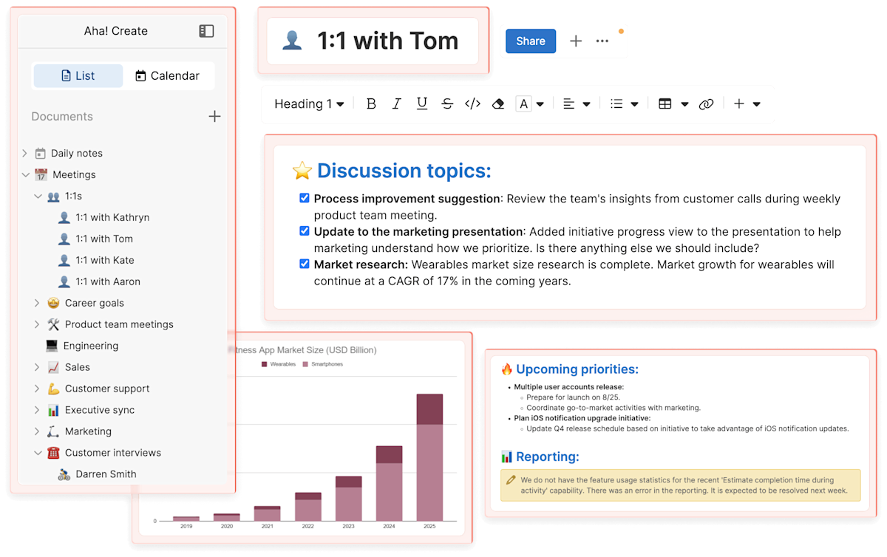Click the 1:1s people icon
The width and height of the screenshot is (887, 557).
pos(53,197)
